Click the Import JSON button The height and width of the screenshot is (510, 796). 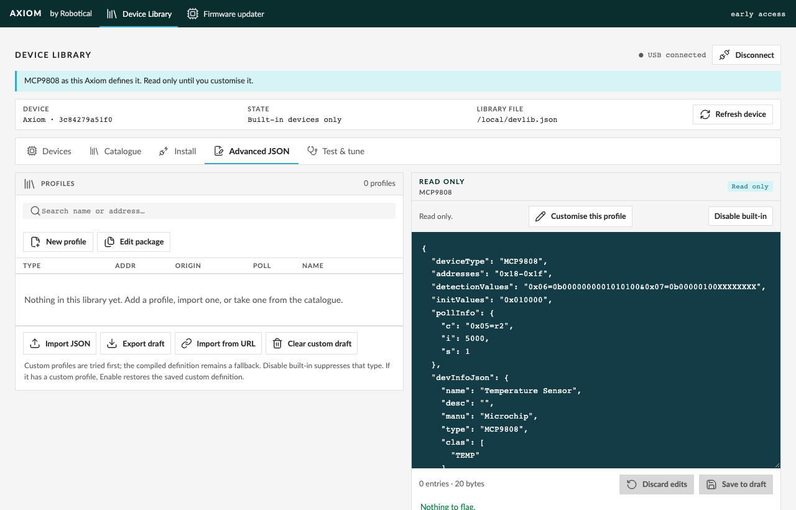(x=60, y=343)
